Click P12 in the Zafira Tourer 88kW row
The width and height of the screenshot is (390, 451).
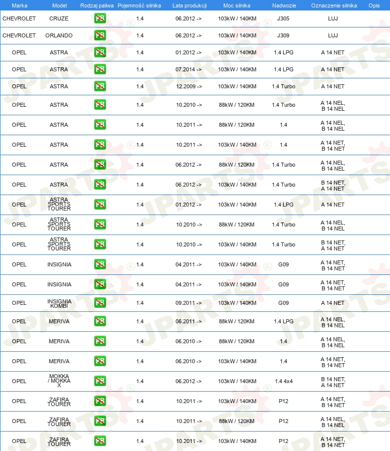(284, 421)
